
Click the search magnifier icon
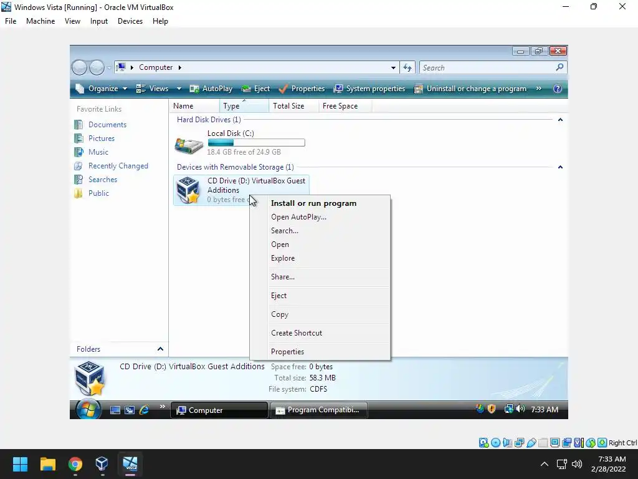tap(559, 67)
